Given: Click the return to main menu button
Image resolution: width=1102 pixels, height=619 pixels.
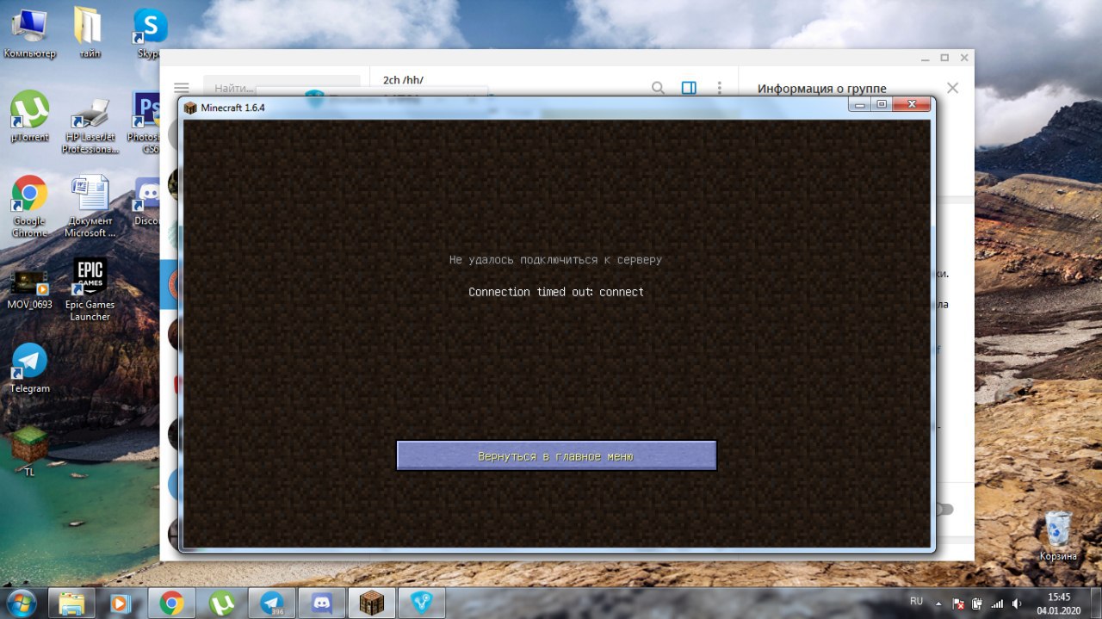Looking at the screenshot, I should tap(556, 455).
